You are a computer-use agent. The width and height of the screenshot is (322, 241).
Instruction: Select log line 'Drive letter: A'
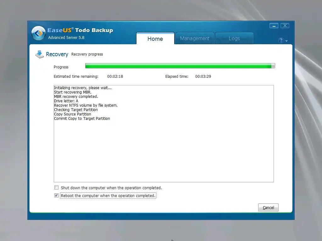(x=66, y=101)
